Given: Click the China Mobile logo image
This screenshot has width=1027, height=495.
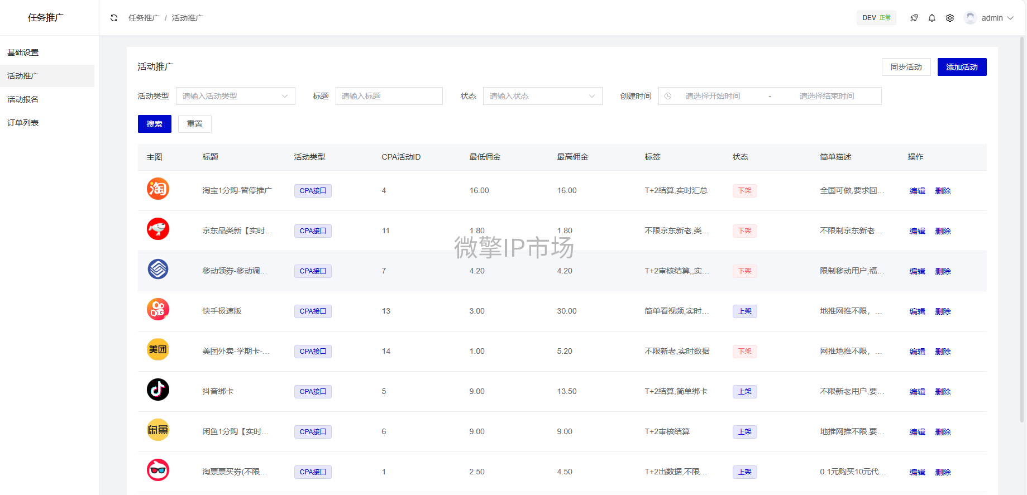Looking at the screenshot, I should [158, 270].
